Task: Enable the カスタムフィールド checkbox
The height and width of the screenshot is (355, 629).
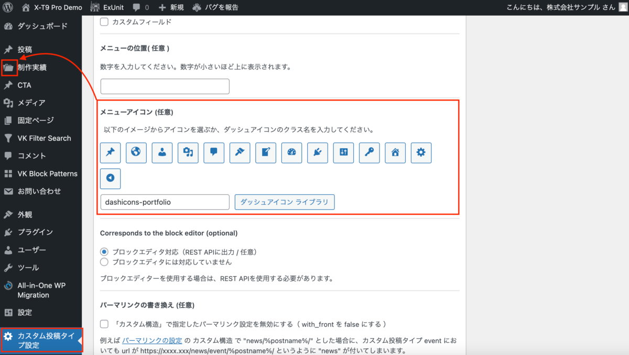Action: point(104,22)
